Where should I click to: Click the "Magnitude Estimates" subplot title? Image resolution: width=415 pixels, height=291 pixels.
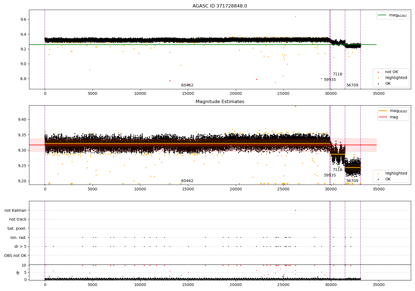220,102
